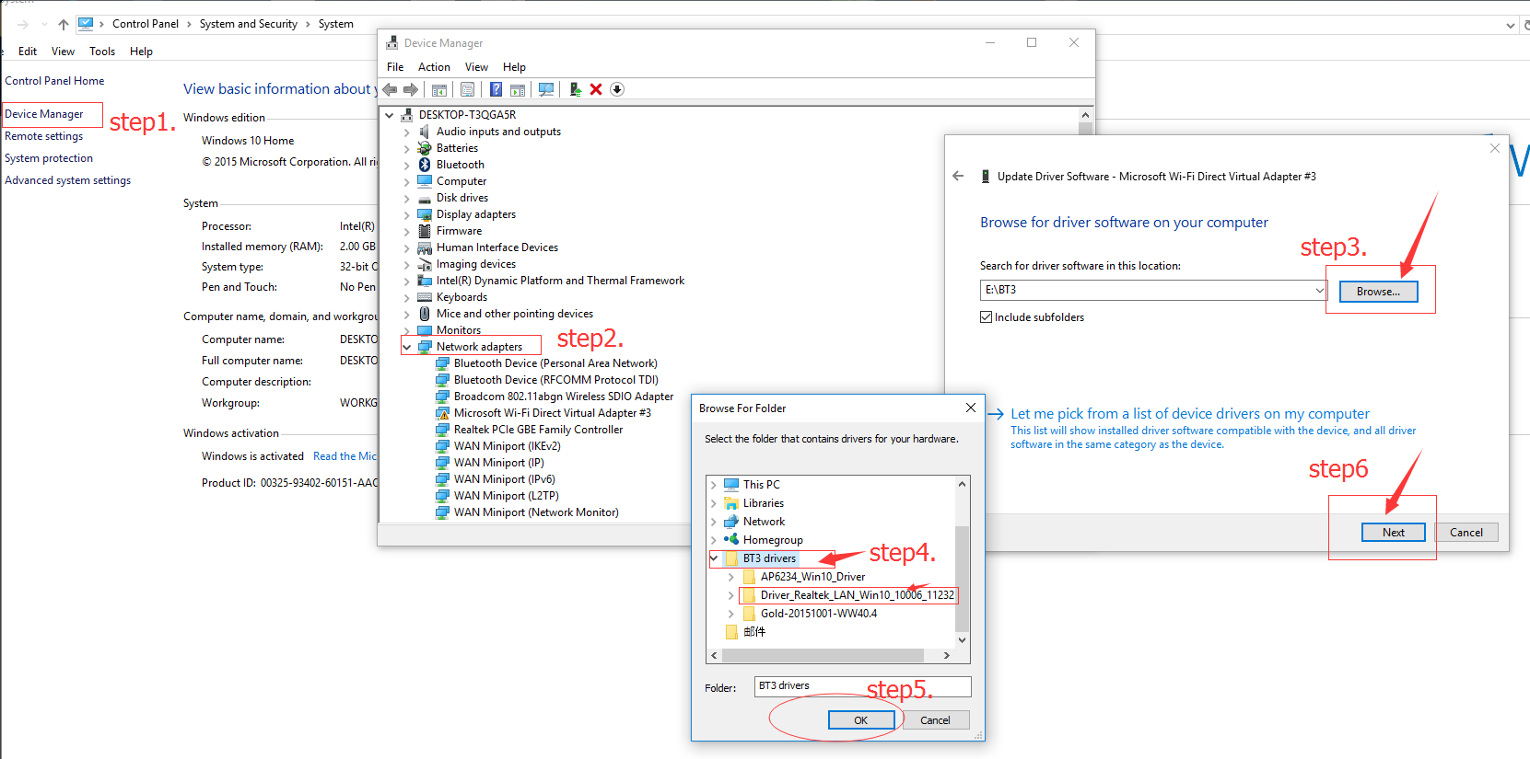Click System and Security in the breadcrumb
The width and height of the screenshot is (1530, 759).
[249, 24]
